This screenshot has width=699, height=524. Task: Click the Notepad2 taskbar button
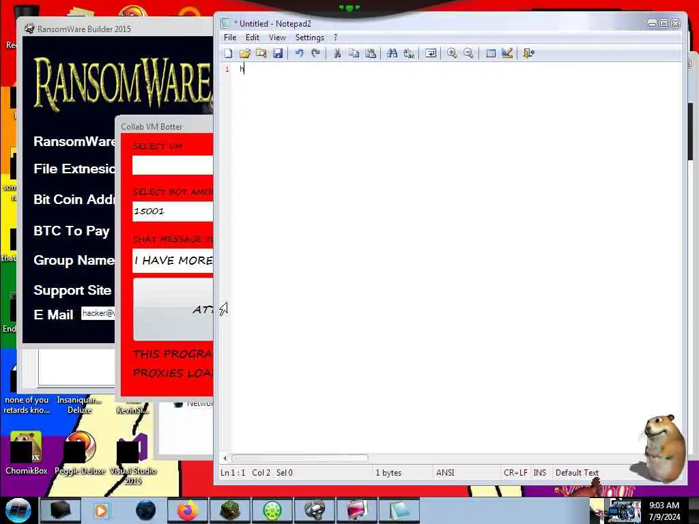point(399,510)
